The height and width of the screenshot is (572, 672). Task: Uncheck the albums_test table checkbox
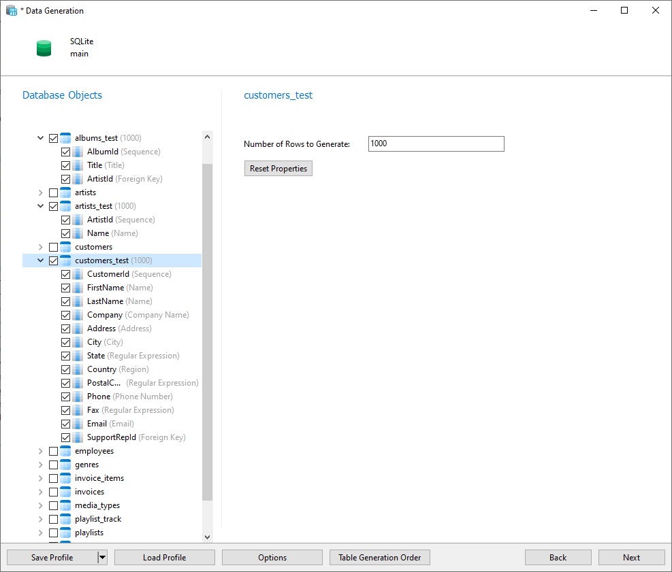(x=53, y=138)
